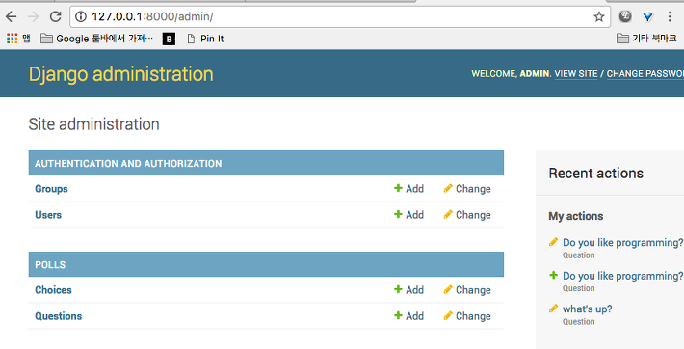Open the Choices model list
Screen dimensions: 684x349
53,290
